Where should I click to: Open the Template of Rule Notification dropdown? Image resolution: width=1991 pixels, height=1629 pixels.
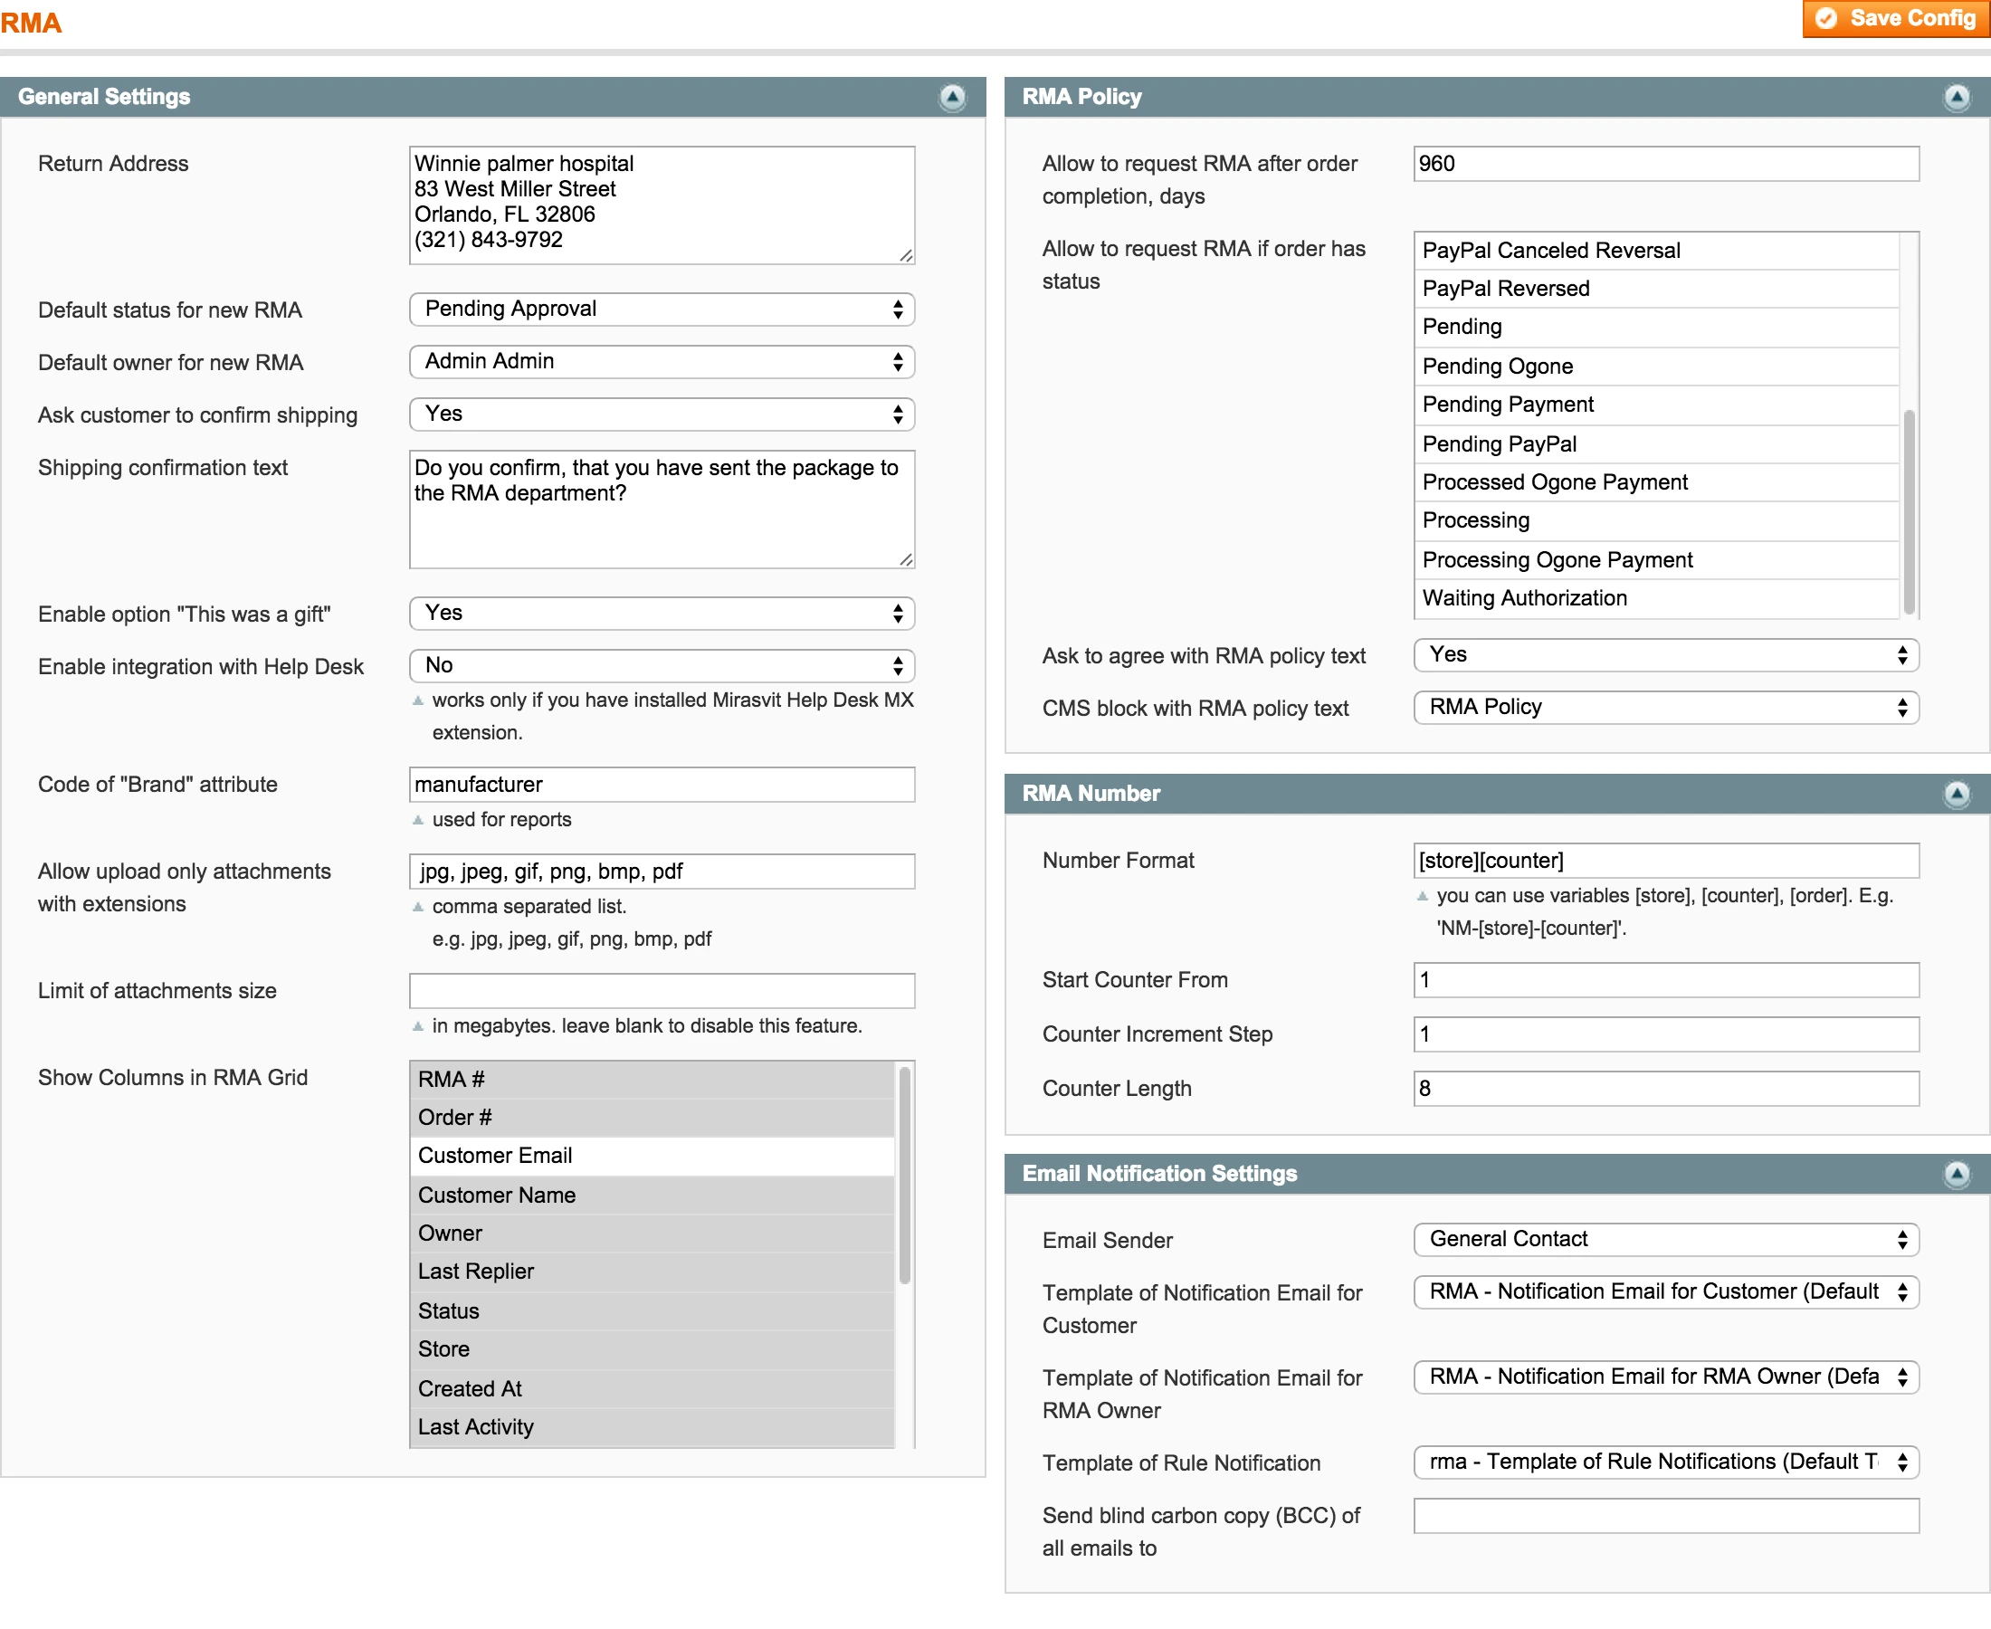tap(1663, 1461)
